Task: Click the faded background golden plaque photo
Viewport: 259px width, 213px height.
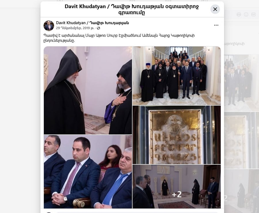Action: (241, 140)
